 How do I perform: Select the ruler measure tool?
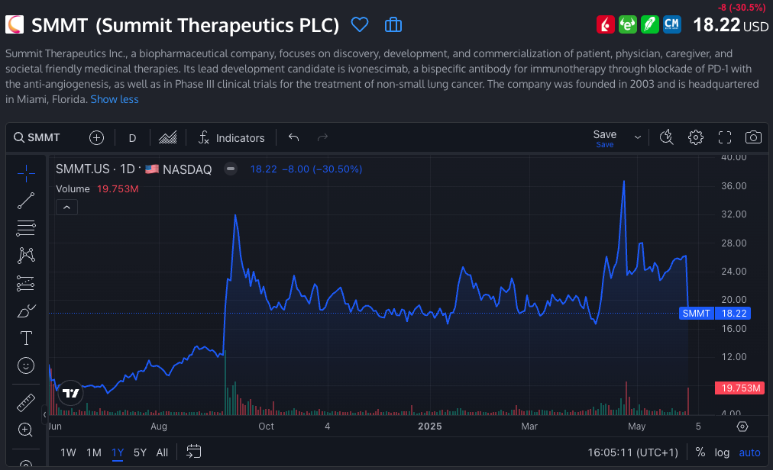pyautogui.click(x=26, y=403)
